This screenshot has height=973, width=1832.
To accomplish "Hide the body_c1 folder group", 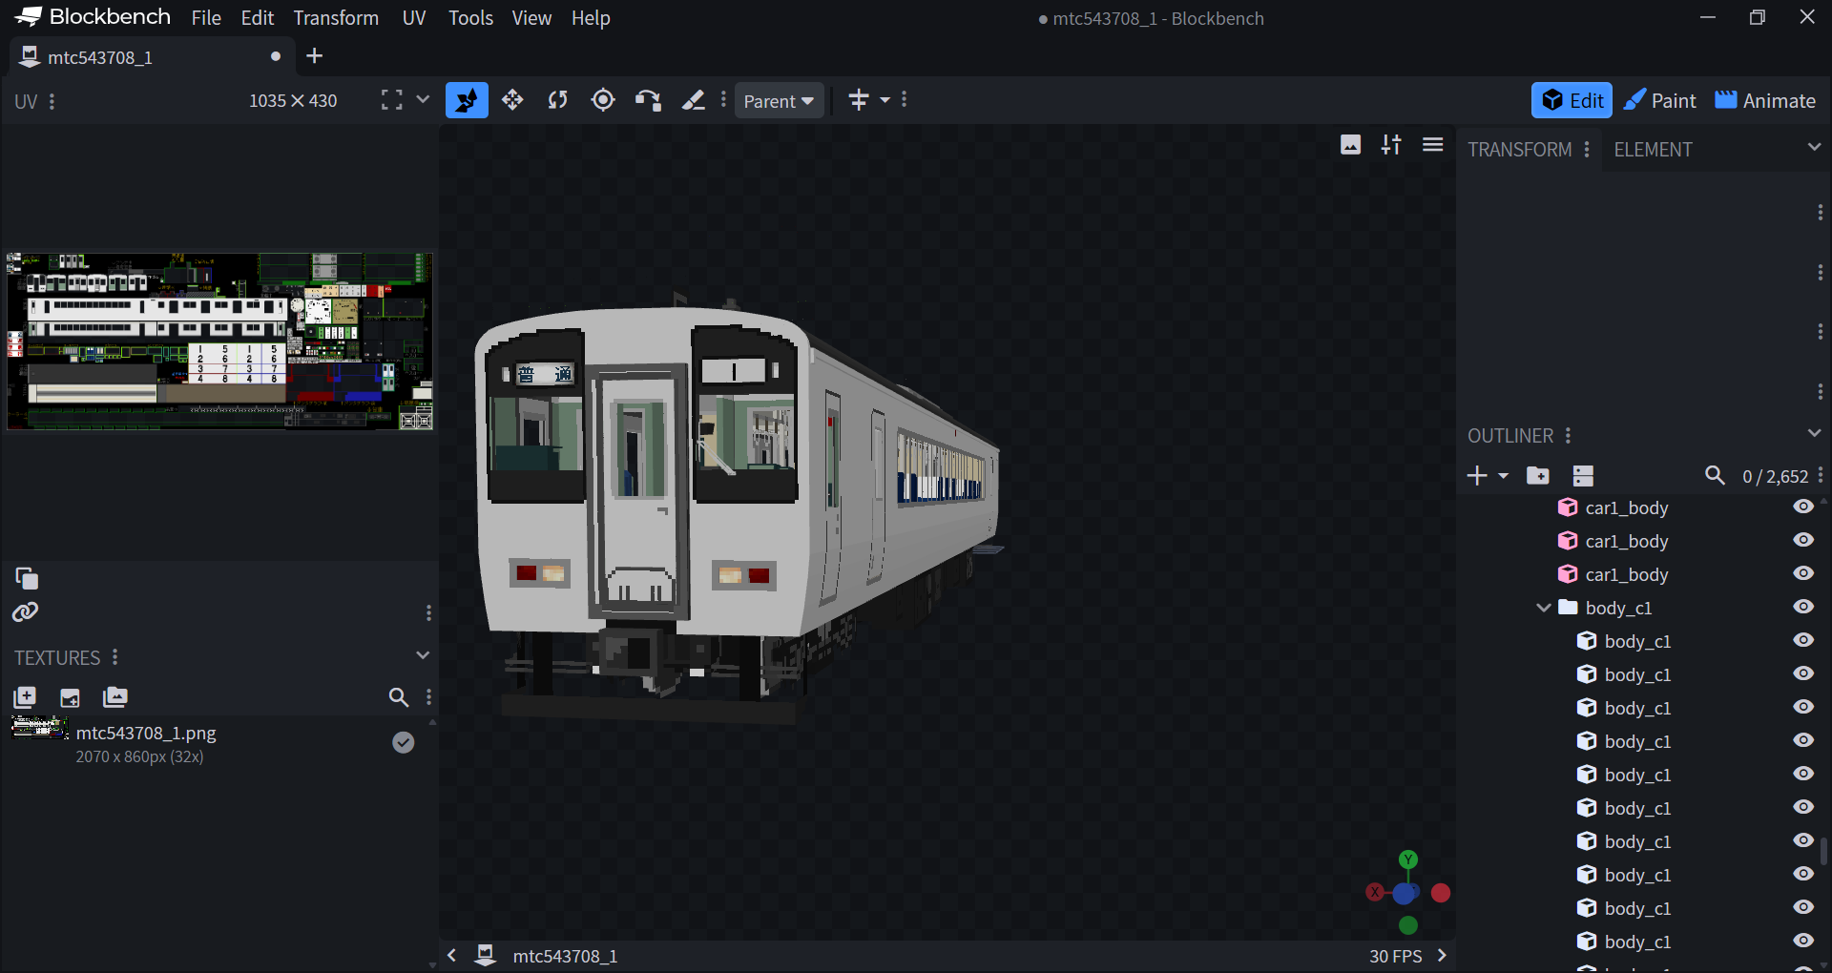I will 1802,607.
